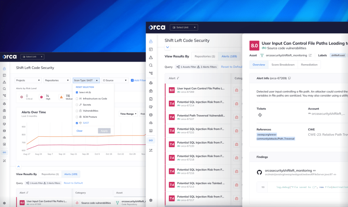Check the Secrets scan type option
This screenshot has width=348, height=207.
point(77,105)
